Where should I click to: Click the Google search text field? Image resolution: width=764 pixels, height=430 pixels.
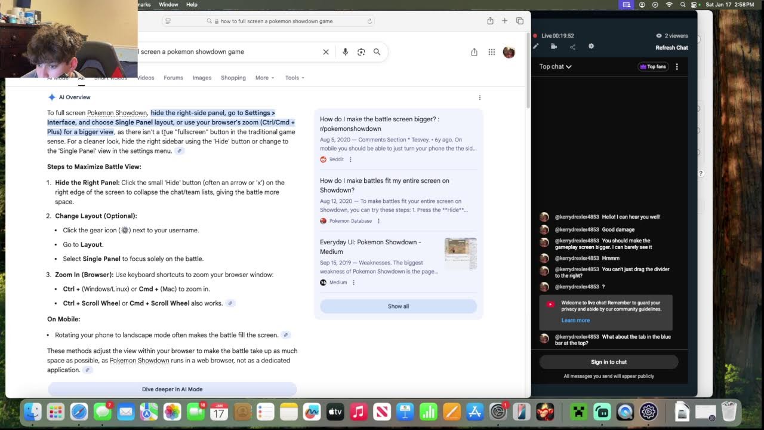pyautogui.click(x=227, y=52)
